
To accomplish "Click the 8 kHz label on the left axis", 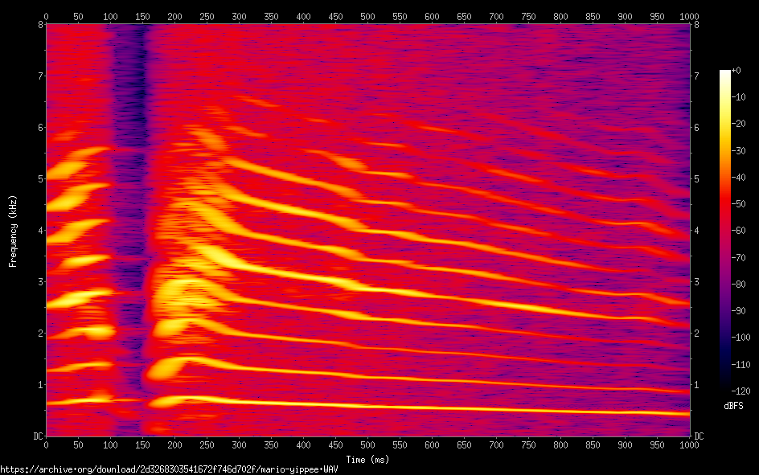I will pos(39,25).
